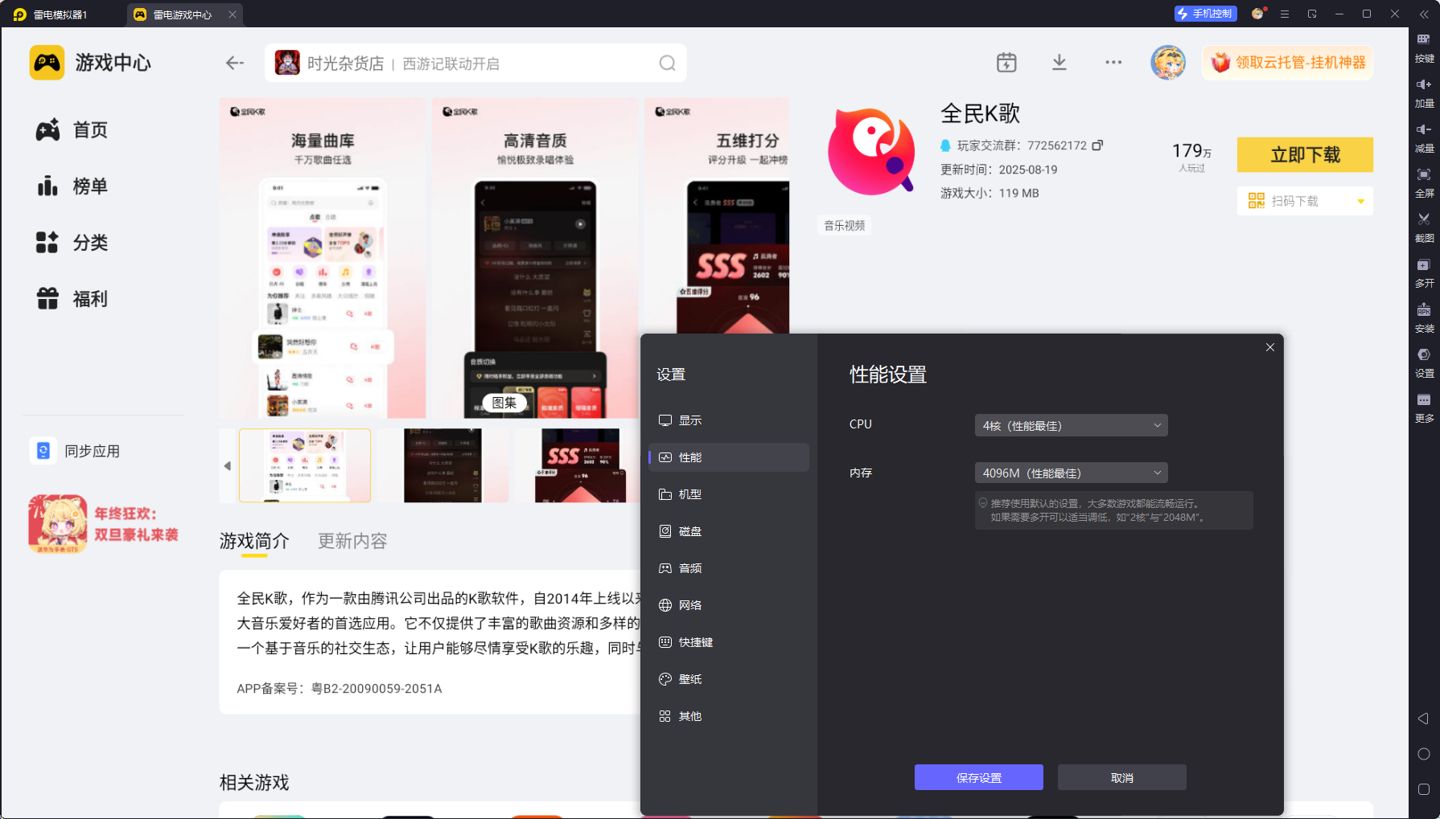Image resolution: width=1440 pixels, height=819 pixels.
Task: Open 同步应用 in the left sidebar
Action: 76,451
